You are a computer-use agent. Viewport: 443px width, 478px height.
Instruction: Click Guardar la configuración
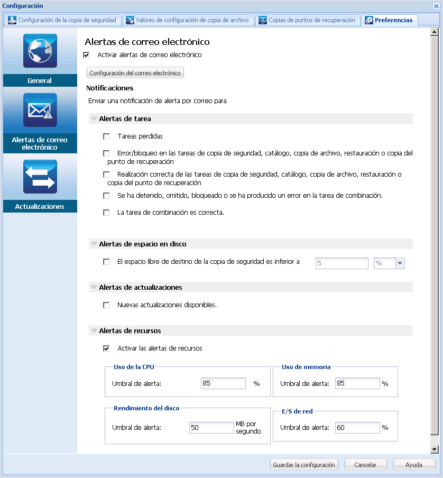(304, 464)
